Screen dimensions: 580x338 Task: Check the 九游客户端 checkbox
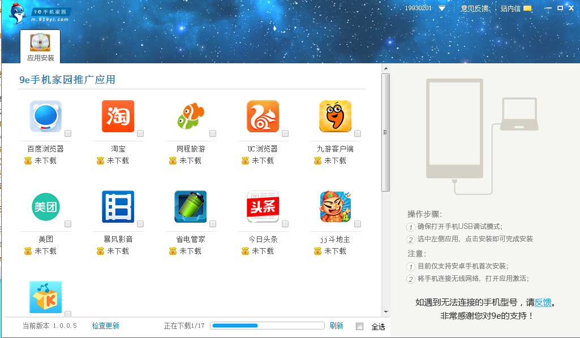tap(358, 133)
